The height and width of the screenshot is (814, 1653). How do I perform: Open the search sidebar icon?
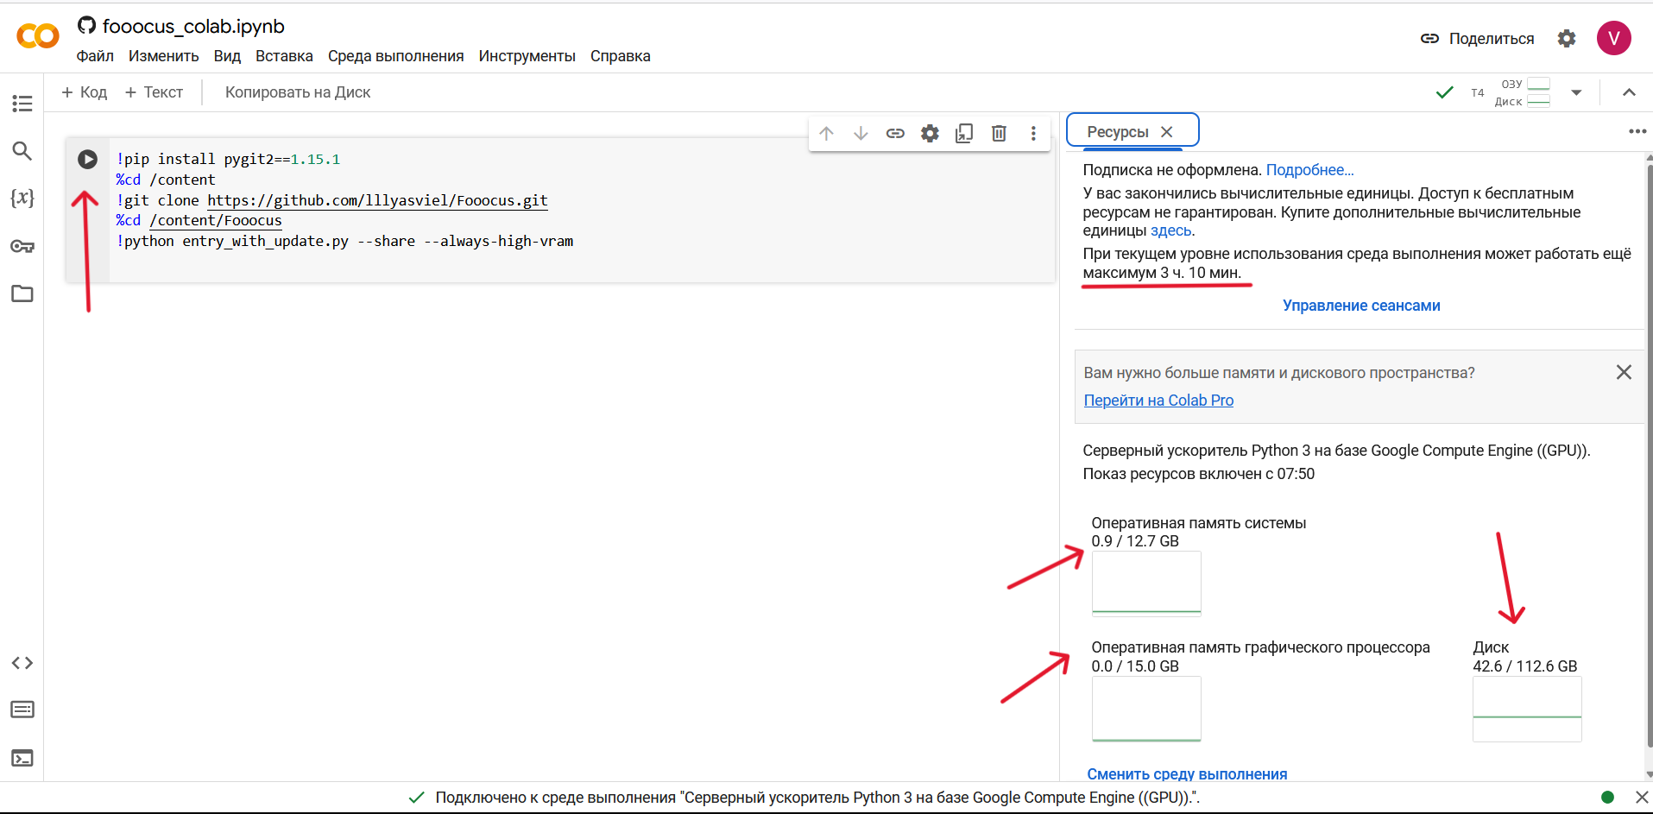(x=22, y=151)
